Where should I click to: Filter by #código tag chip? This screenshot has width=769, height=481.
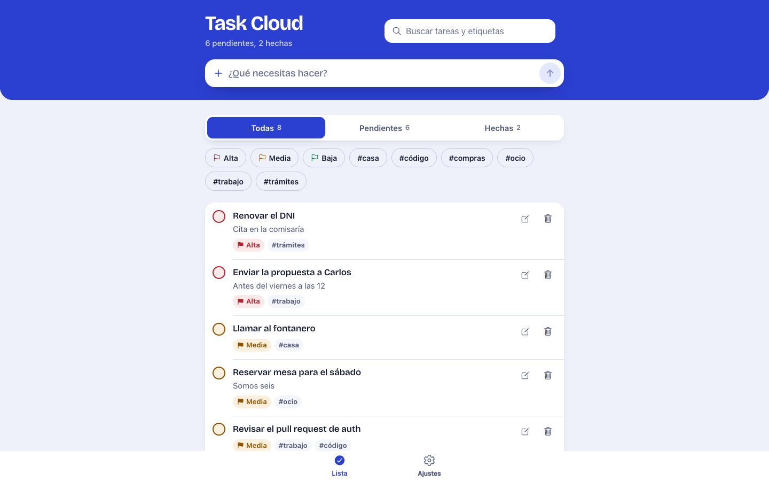(414, 158)
